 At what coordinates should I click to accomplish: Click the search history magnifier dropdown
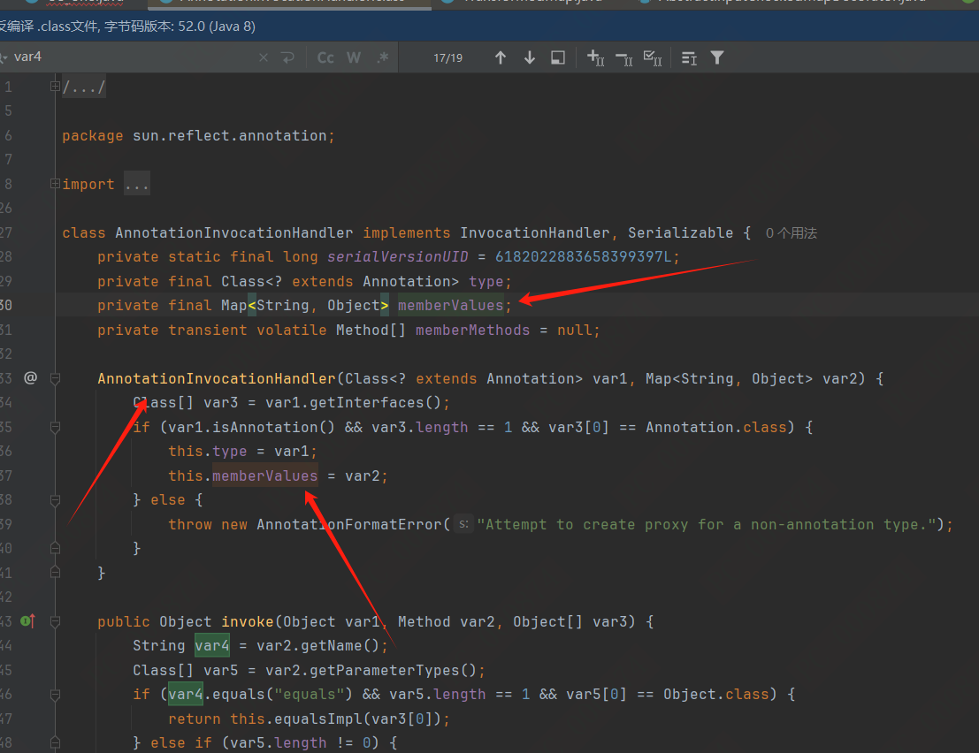(4, 57)
